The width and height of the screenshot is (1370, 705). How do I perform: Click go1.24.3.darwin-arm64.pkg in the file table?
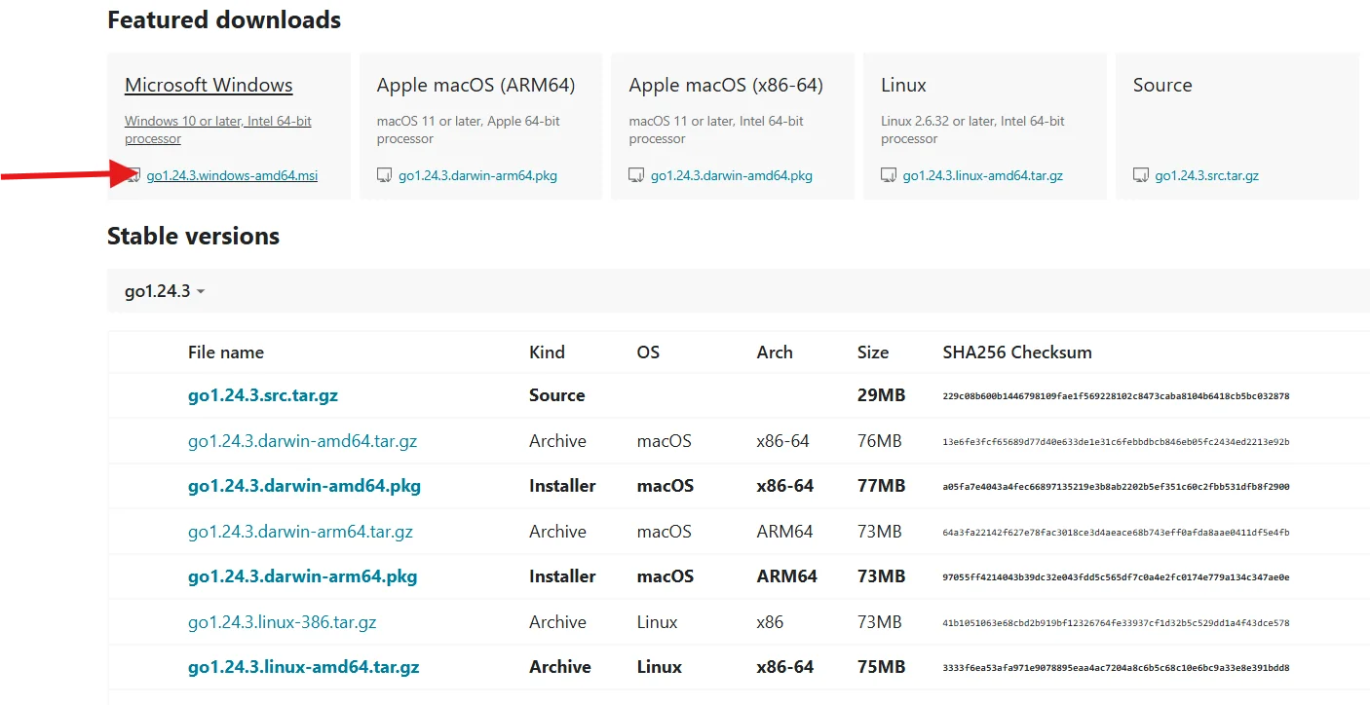pyautogui.click(x=302, y=576)
